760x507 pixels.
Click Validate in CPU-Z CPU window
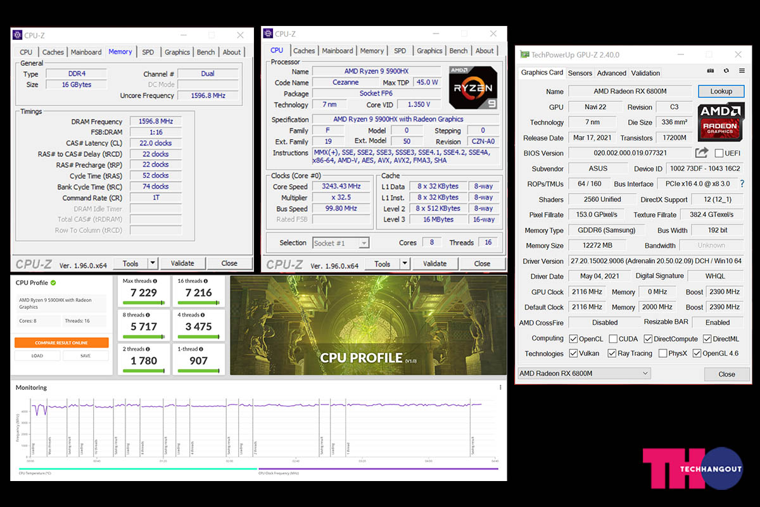click(434, 264)
